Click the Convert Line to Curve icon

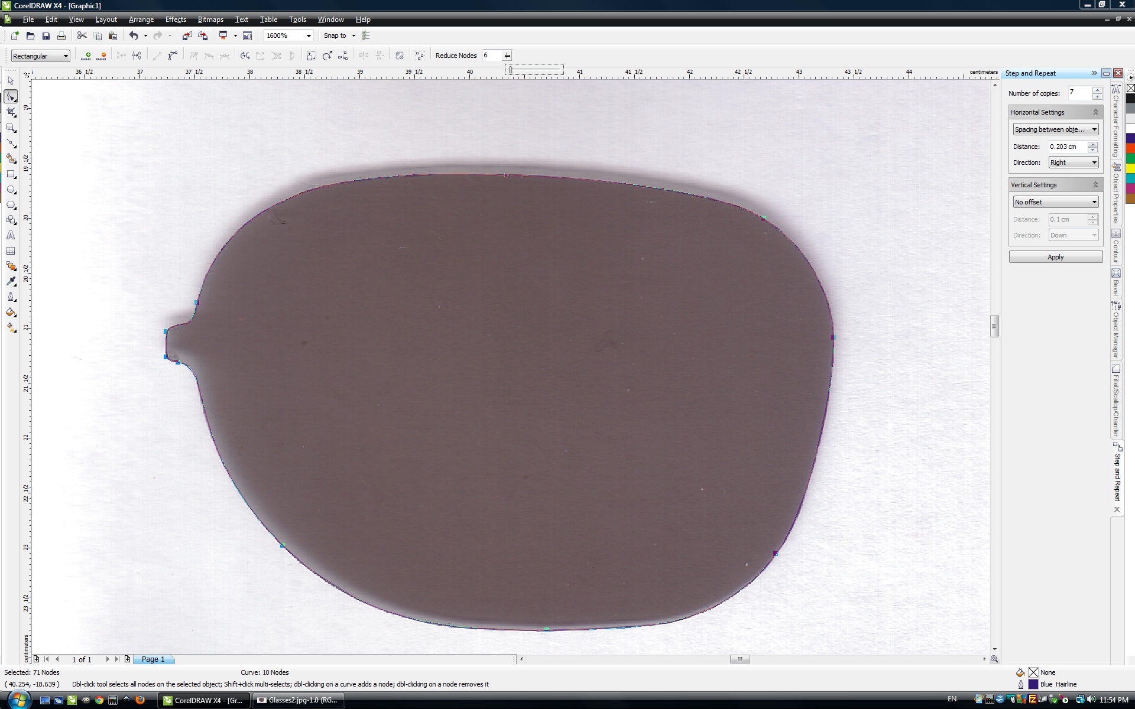[x=173, y=56]
